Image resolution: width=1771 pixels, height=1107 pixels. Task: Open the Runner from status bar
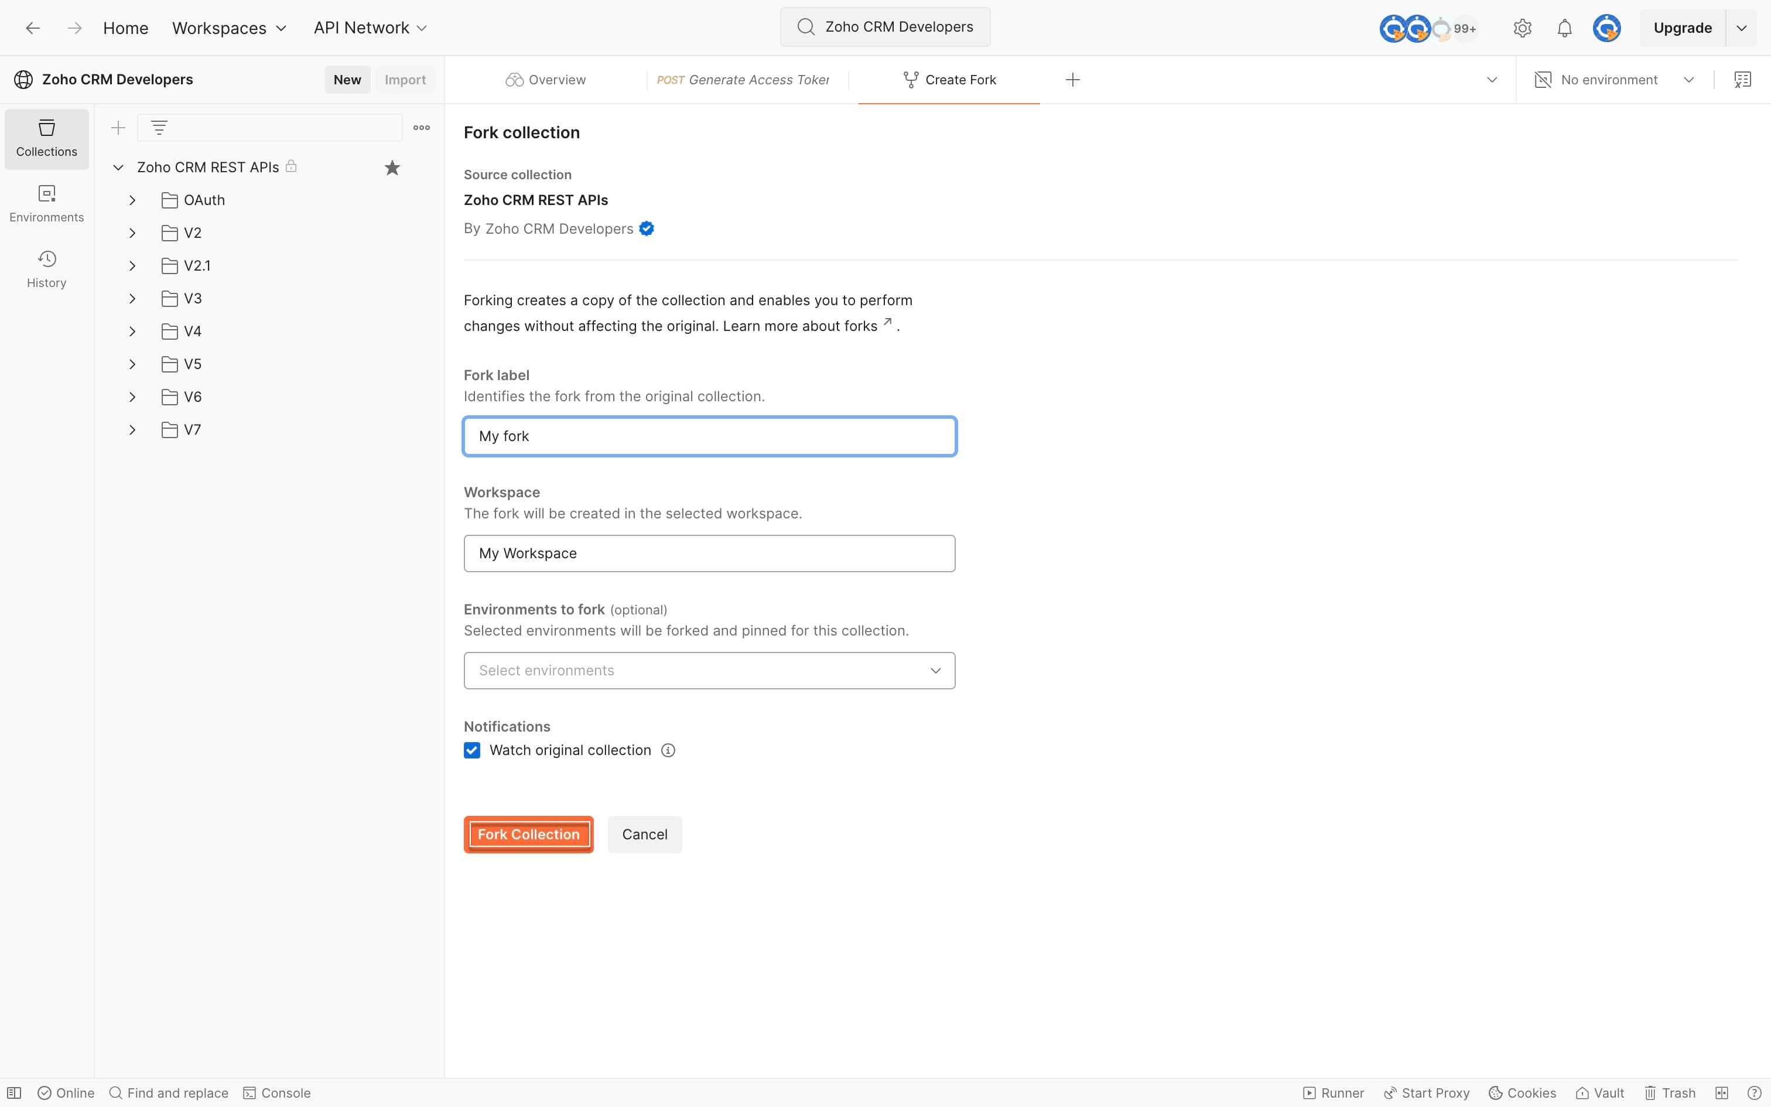(1334, 1093)
